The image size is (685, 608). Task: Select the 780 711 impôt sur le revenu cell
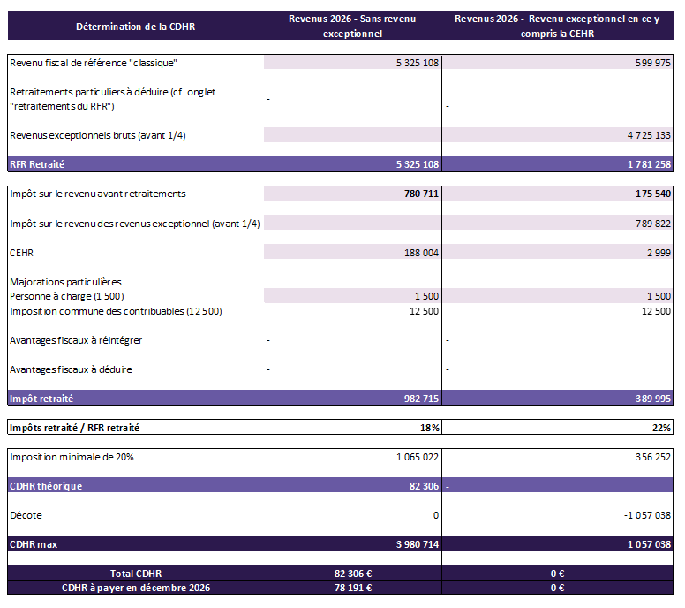[418, 194]
